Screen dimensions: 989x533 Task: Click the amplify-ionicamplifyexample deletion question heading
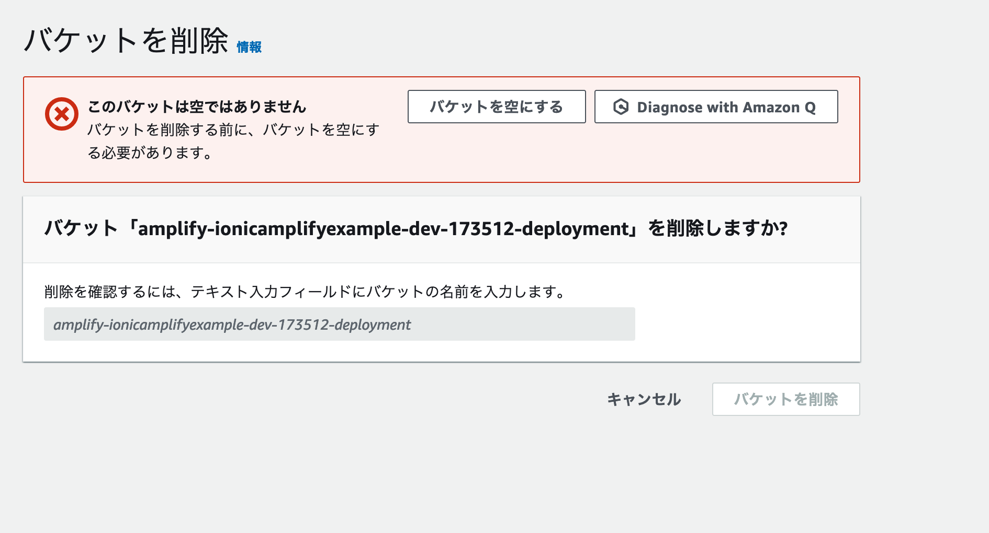coord(416,228)
